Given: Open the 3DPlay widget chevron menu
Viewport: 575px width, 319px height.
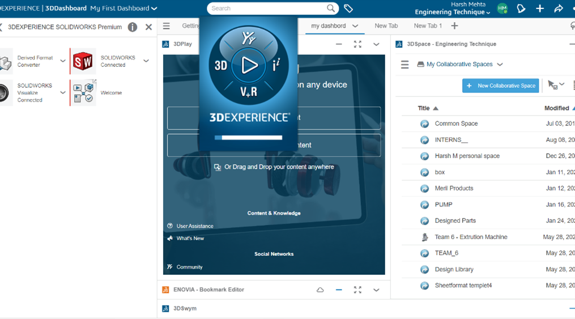Looking at the screenshot, I should click(376, 44).
